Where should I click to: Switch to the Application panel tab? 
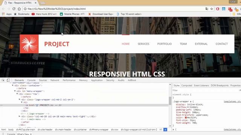97,80
